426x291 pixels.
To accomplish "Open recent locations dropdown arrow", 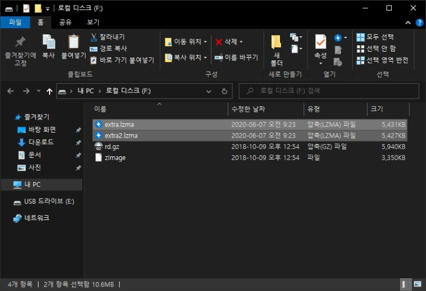I will 39,91.
